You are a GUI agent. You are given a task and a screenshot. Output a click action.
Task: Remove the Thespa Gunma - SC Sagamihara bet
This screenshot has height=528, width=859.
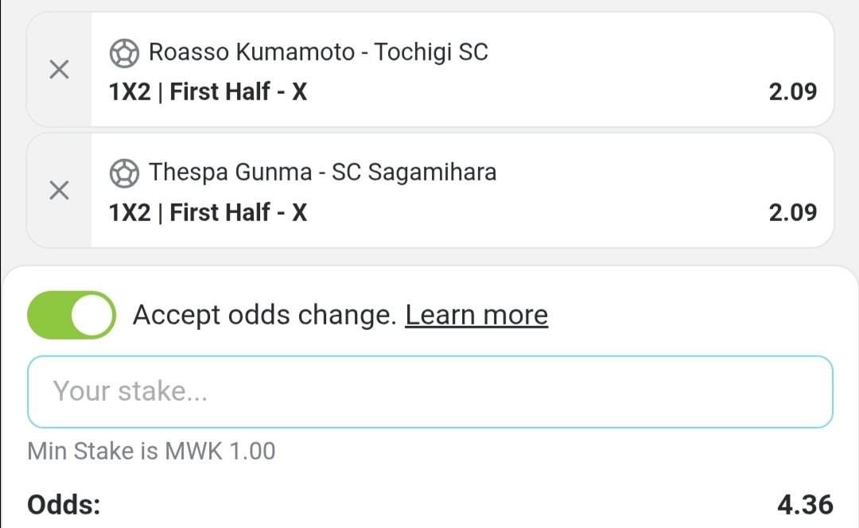click(59, 190)
